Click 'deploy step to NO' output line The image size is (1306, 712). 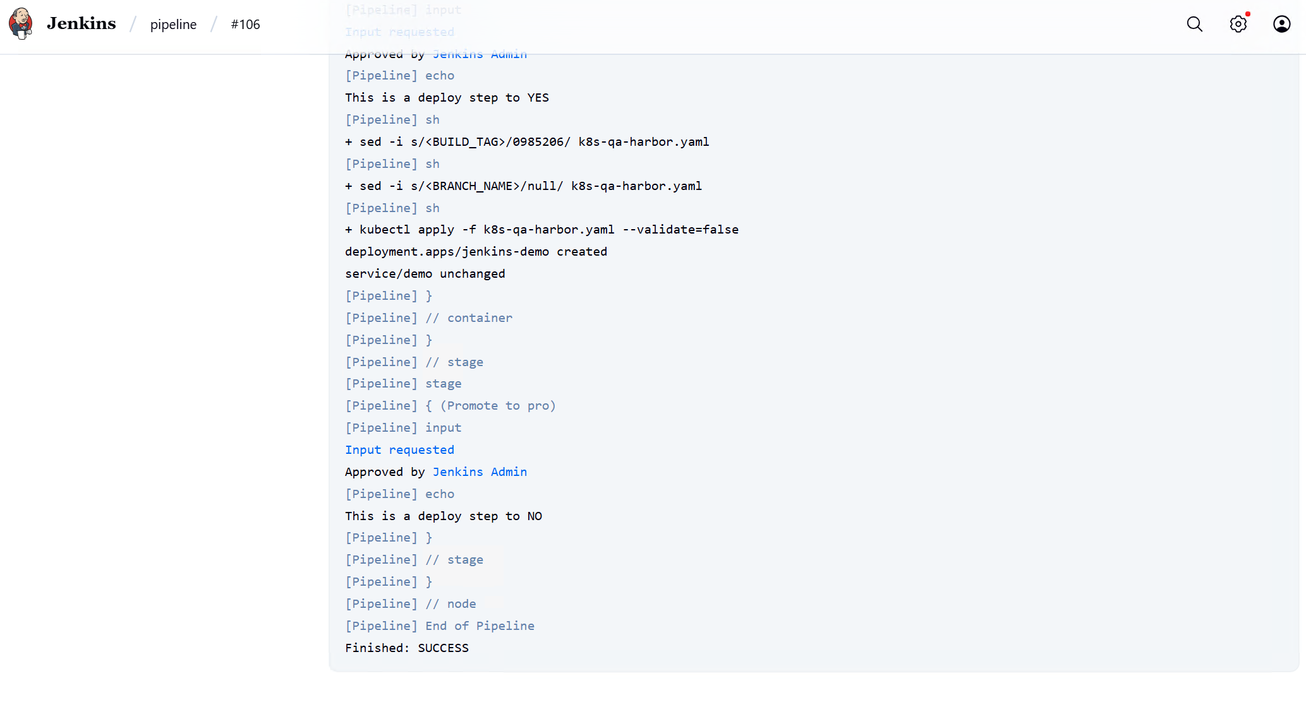point(443,516)
